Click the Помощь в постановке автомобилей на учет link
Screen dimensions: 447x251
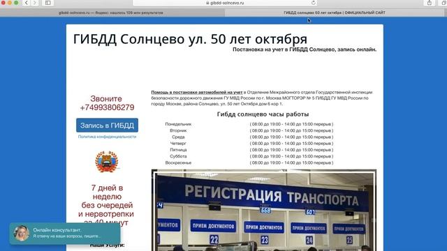pos(197,92)
